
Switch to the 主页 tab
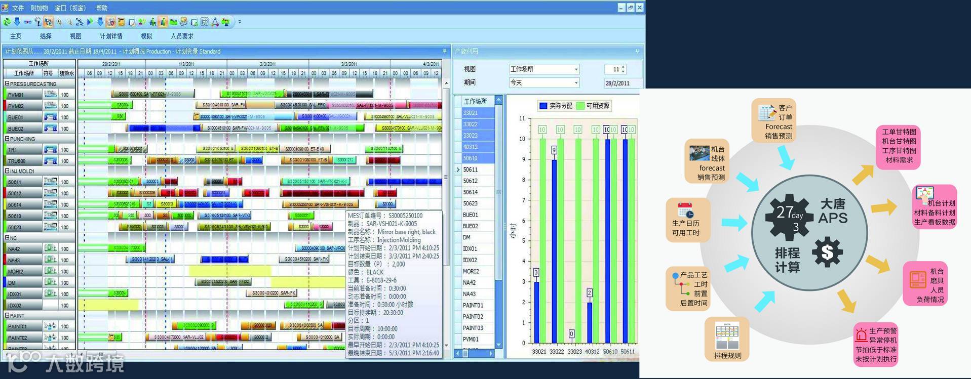[x=16, y=36]
